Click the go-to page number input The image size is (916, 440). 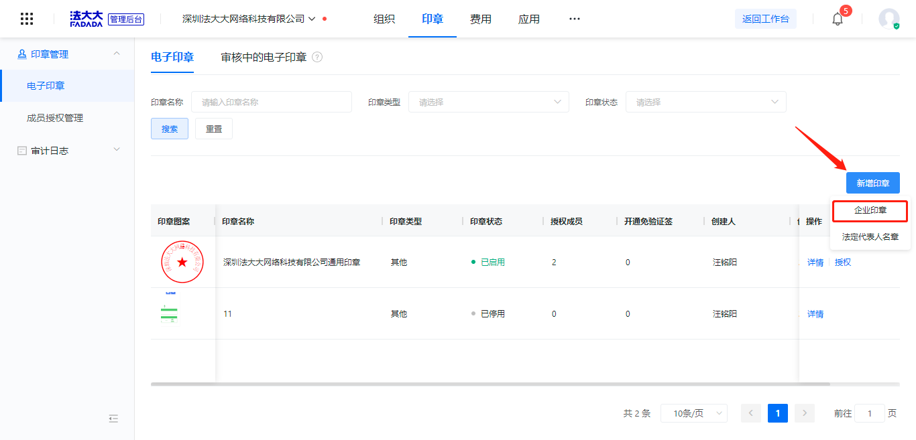click(x=870, y=413)
